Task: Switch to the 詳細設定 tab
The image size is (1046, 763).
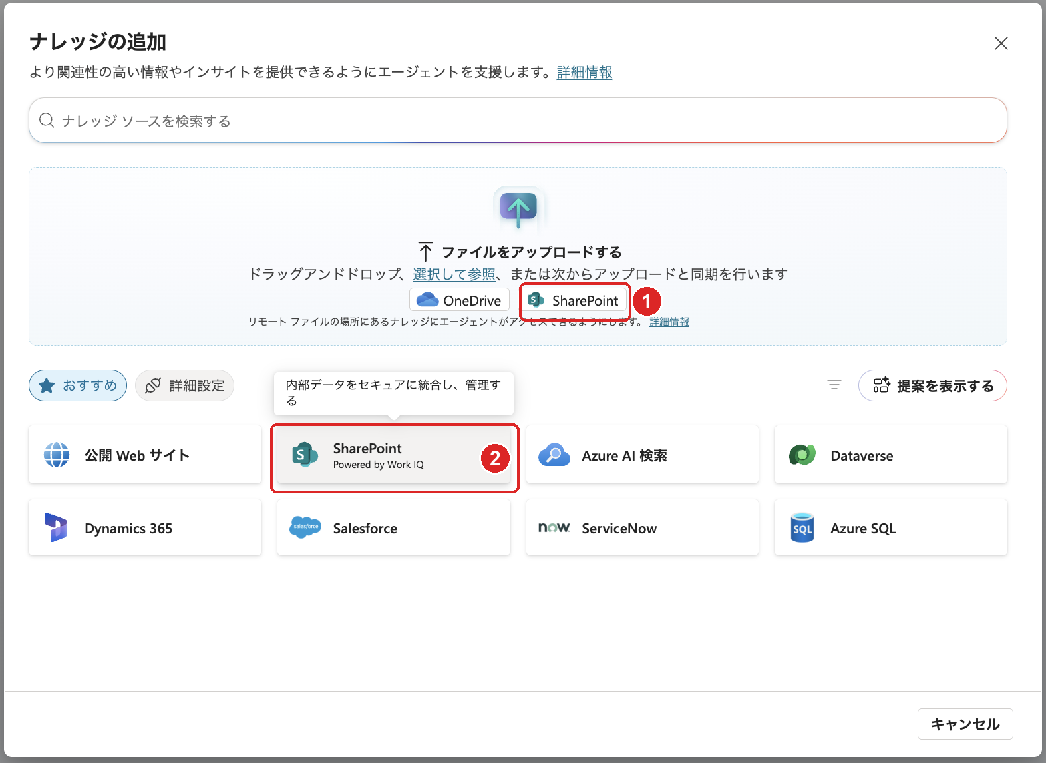Action: coord(184,385)
